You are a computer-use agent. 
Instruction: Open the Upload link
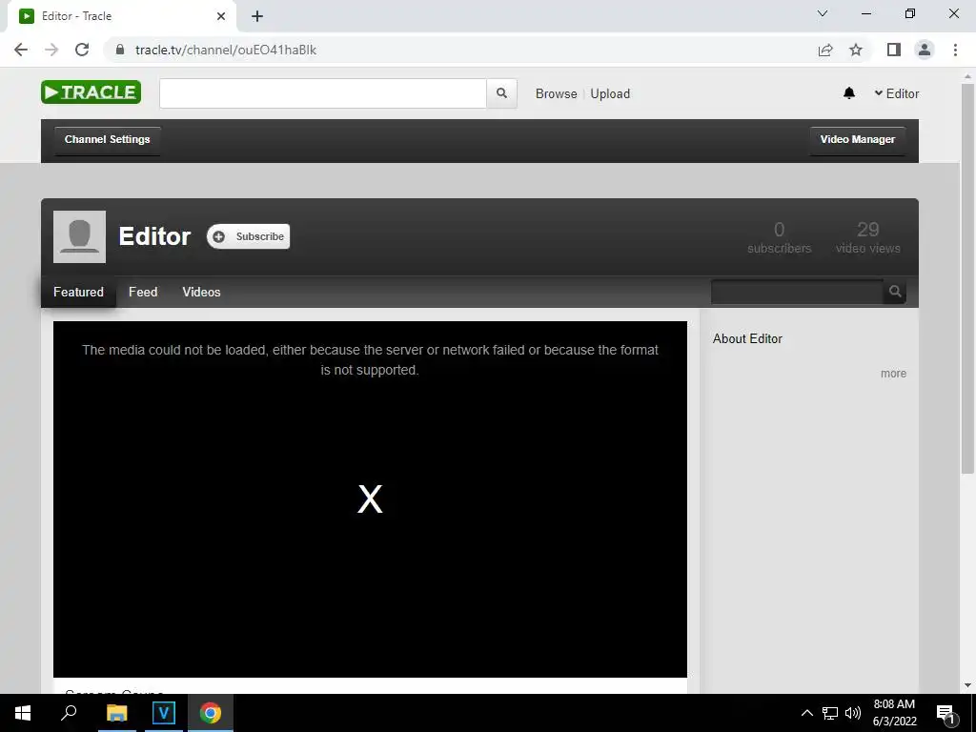coord(610,93)
